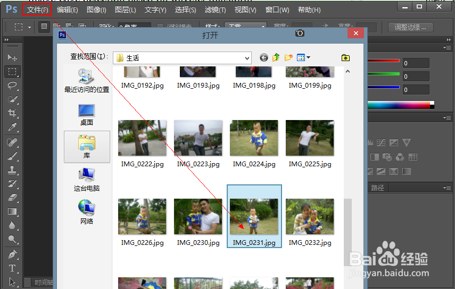Image resolution: width=455 pixels, height=289 pixels.
Task: Adjust the green color slider
Action: click(x=384, y=74)
